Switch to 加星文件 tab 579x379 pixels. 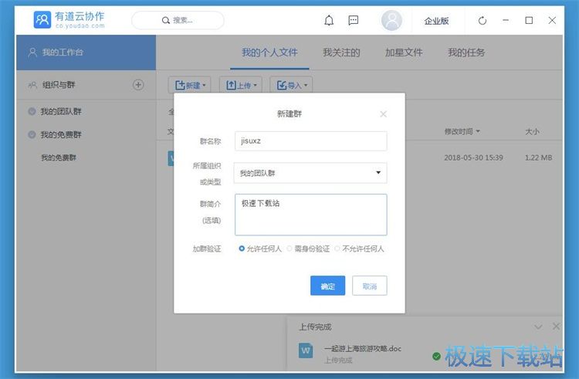coord(404,52)
